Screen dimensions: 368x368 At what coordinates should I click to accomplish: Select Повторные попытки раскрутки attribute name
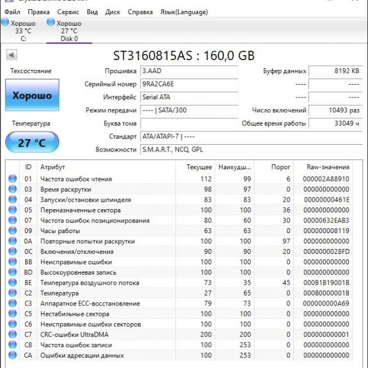point(88,242)
